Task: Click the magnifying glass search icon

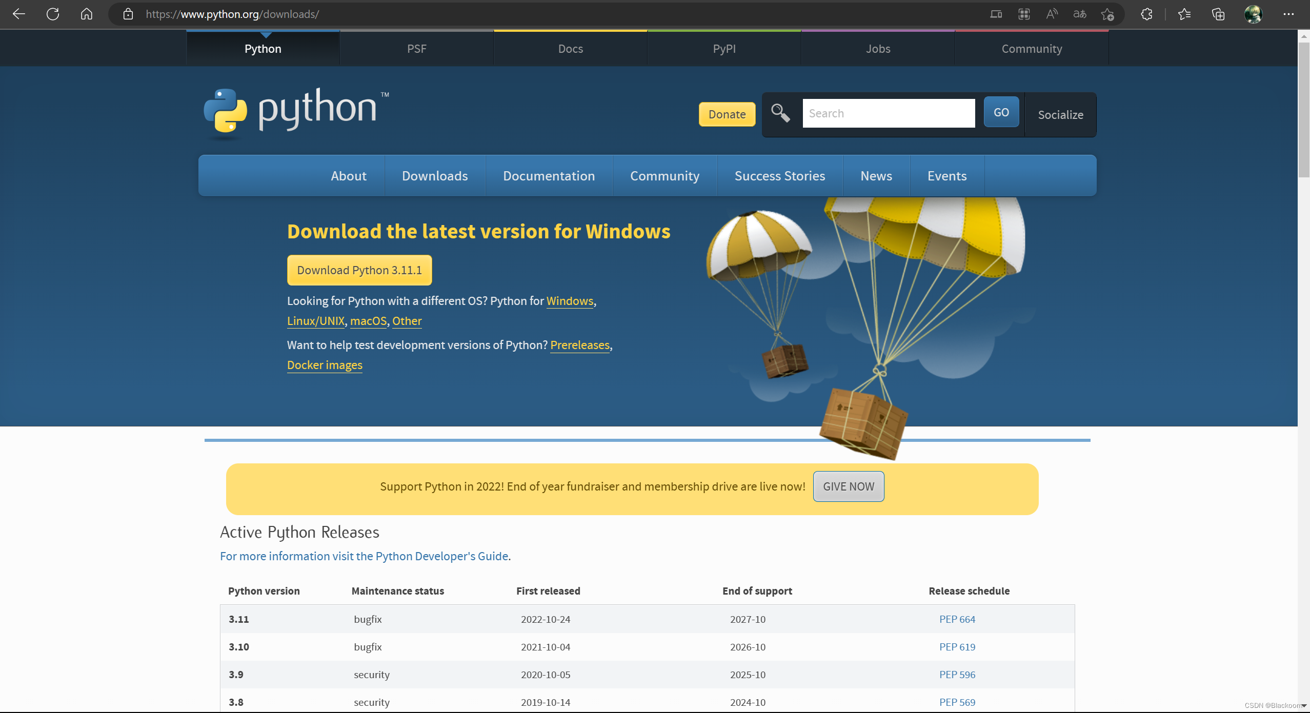Action: click(781, 113)
